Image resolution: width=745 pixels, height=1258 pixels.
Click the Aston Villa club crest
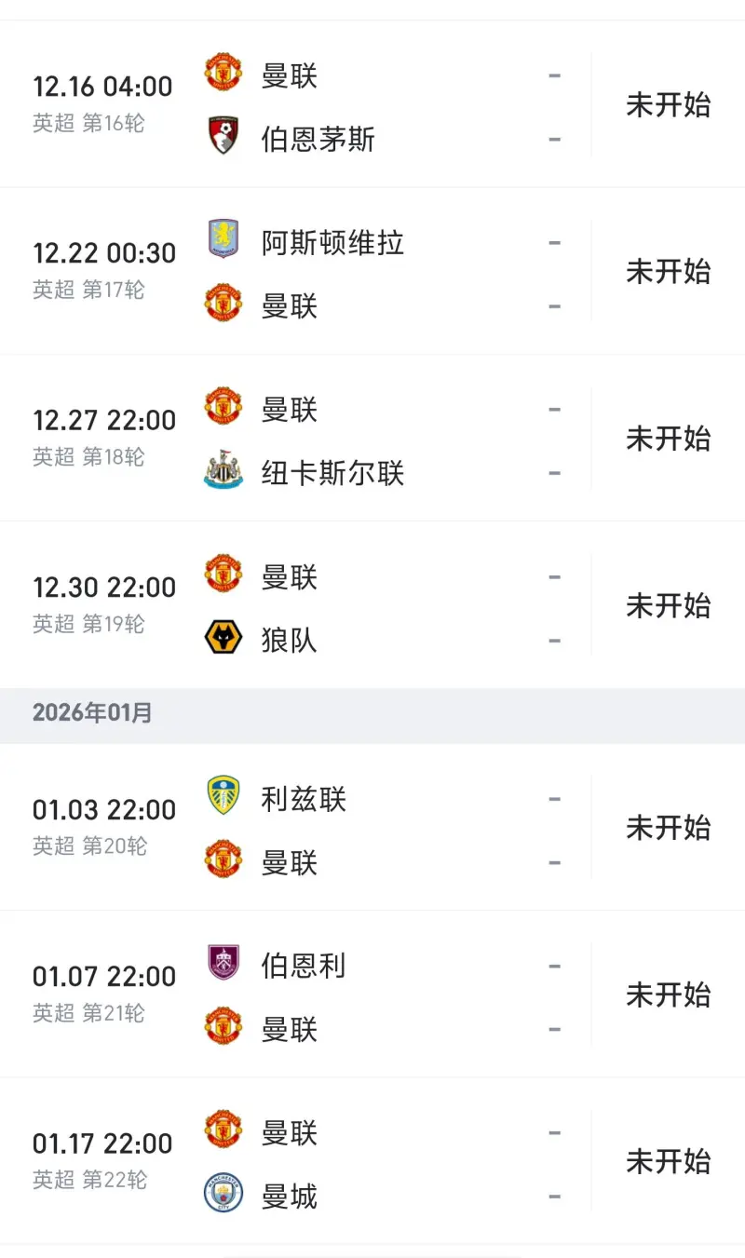(223, 239)
